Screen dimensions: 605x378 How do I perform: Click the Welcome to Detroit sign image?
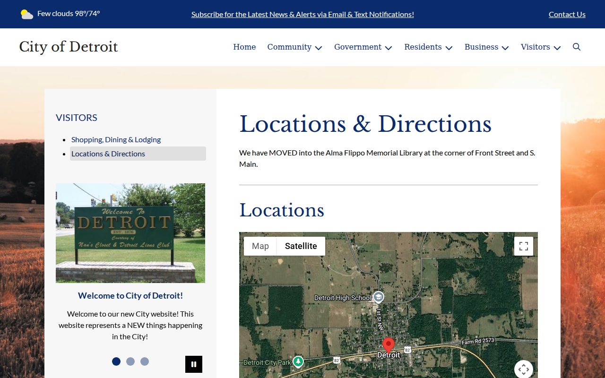click(130, 233)
